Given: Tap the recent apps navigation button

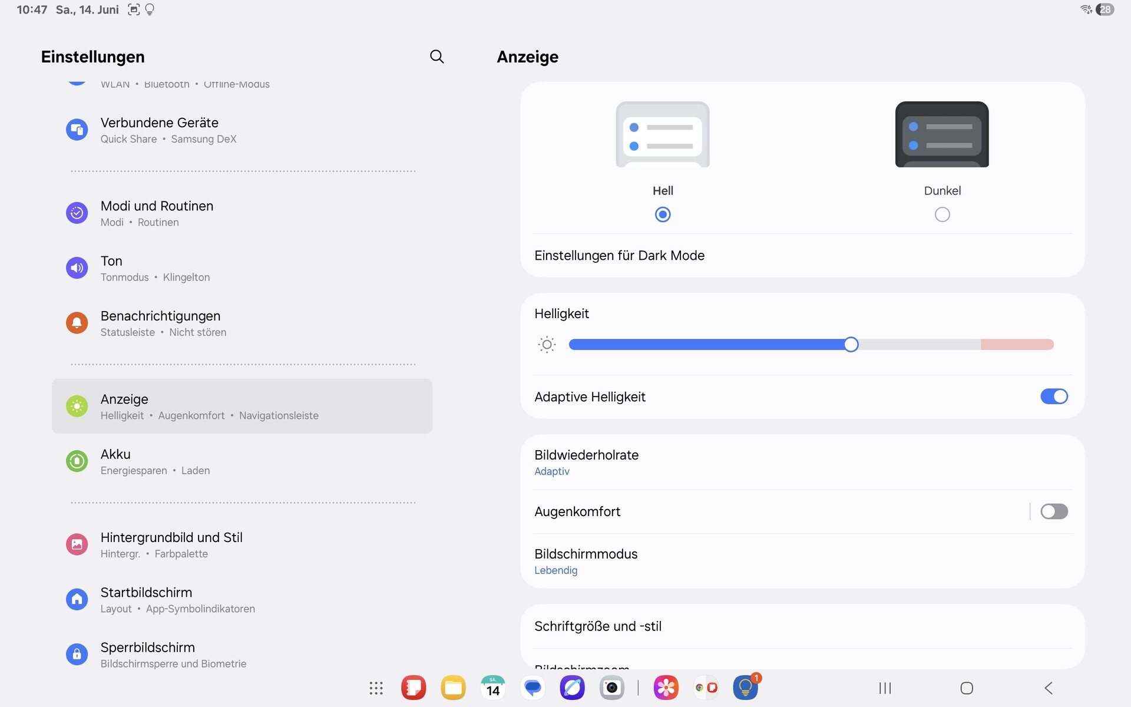Looking at the screenshot, I should click(x=885, y=688).
